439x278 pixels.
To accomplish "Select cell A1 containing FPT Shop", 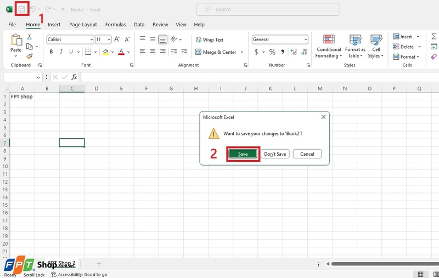I will [x=22, y=97].
